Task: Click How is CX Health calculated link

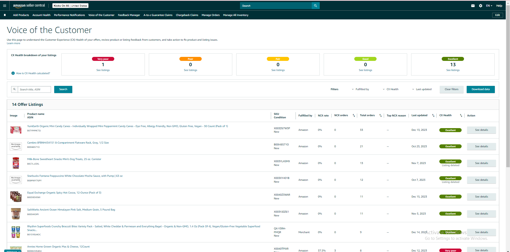Action: [33, 73]
